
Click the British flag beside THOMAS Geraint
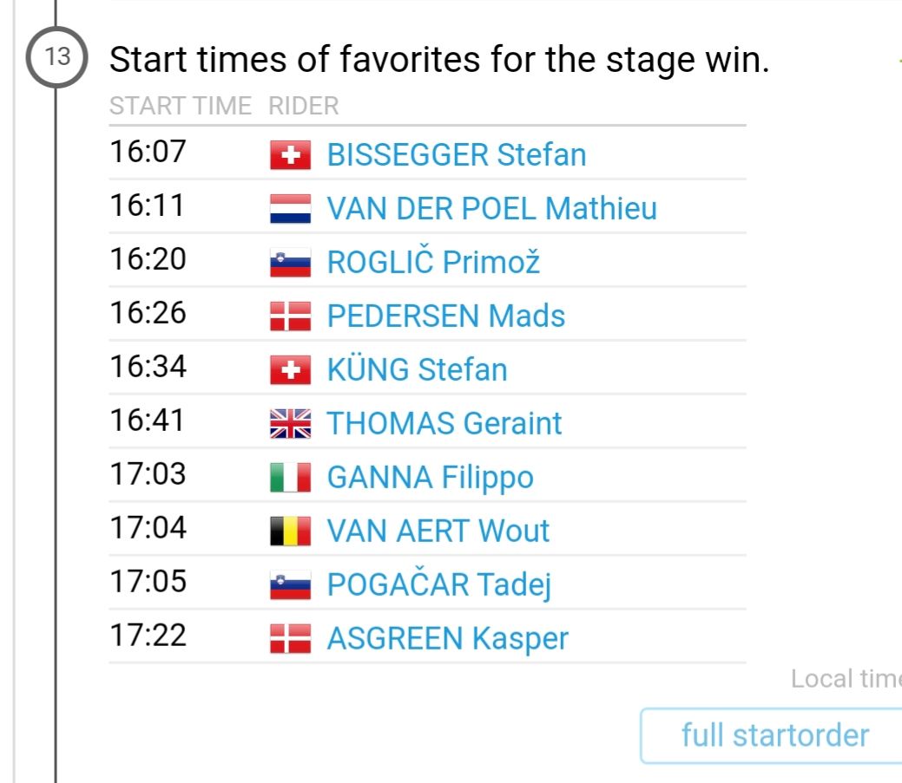click(290, 424)
